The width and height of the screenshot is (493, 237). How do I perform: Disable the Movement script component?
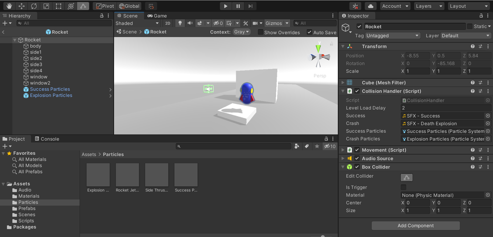[357, 150]
